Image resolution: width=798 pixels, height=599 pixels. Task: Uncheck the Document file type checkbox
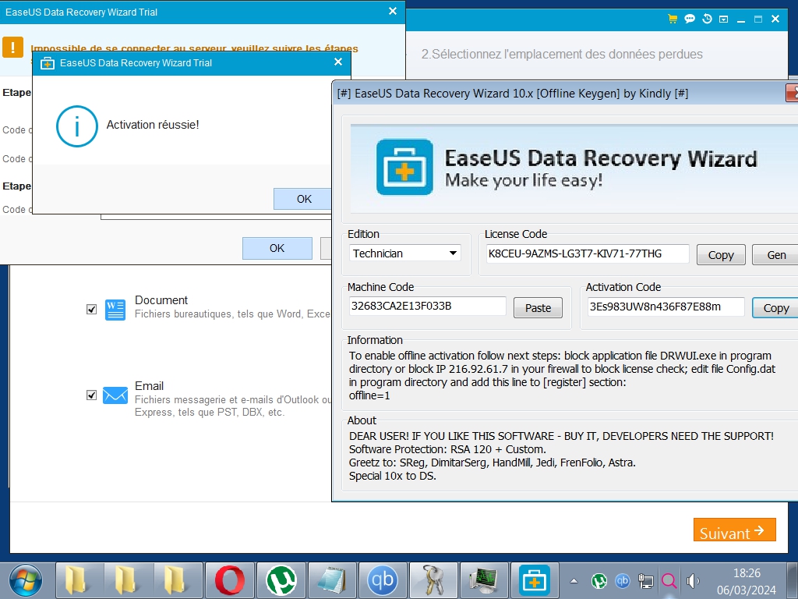(x=92, y=310)
